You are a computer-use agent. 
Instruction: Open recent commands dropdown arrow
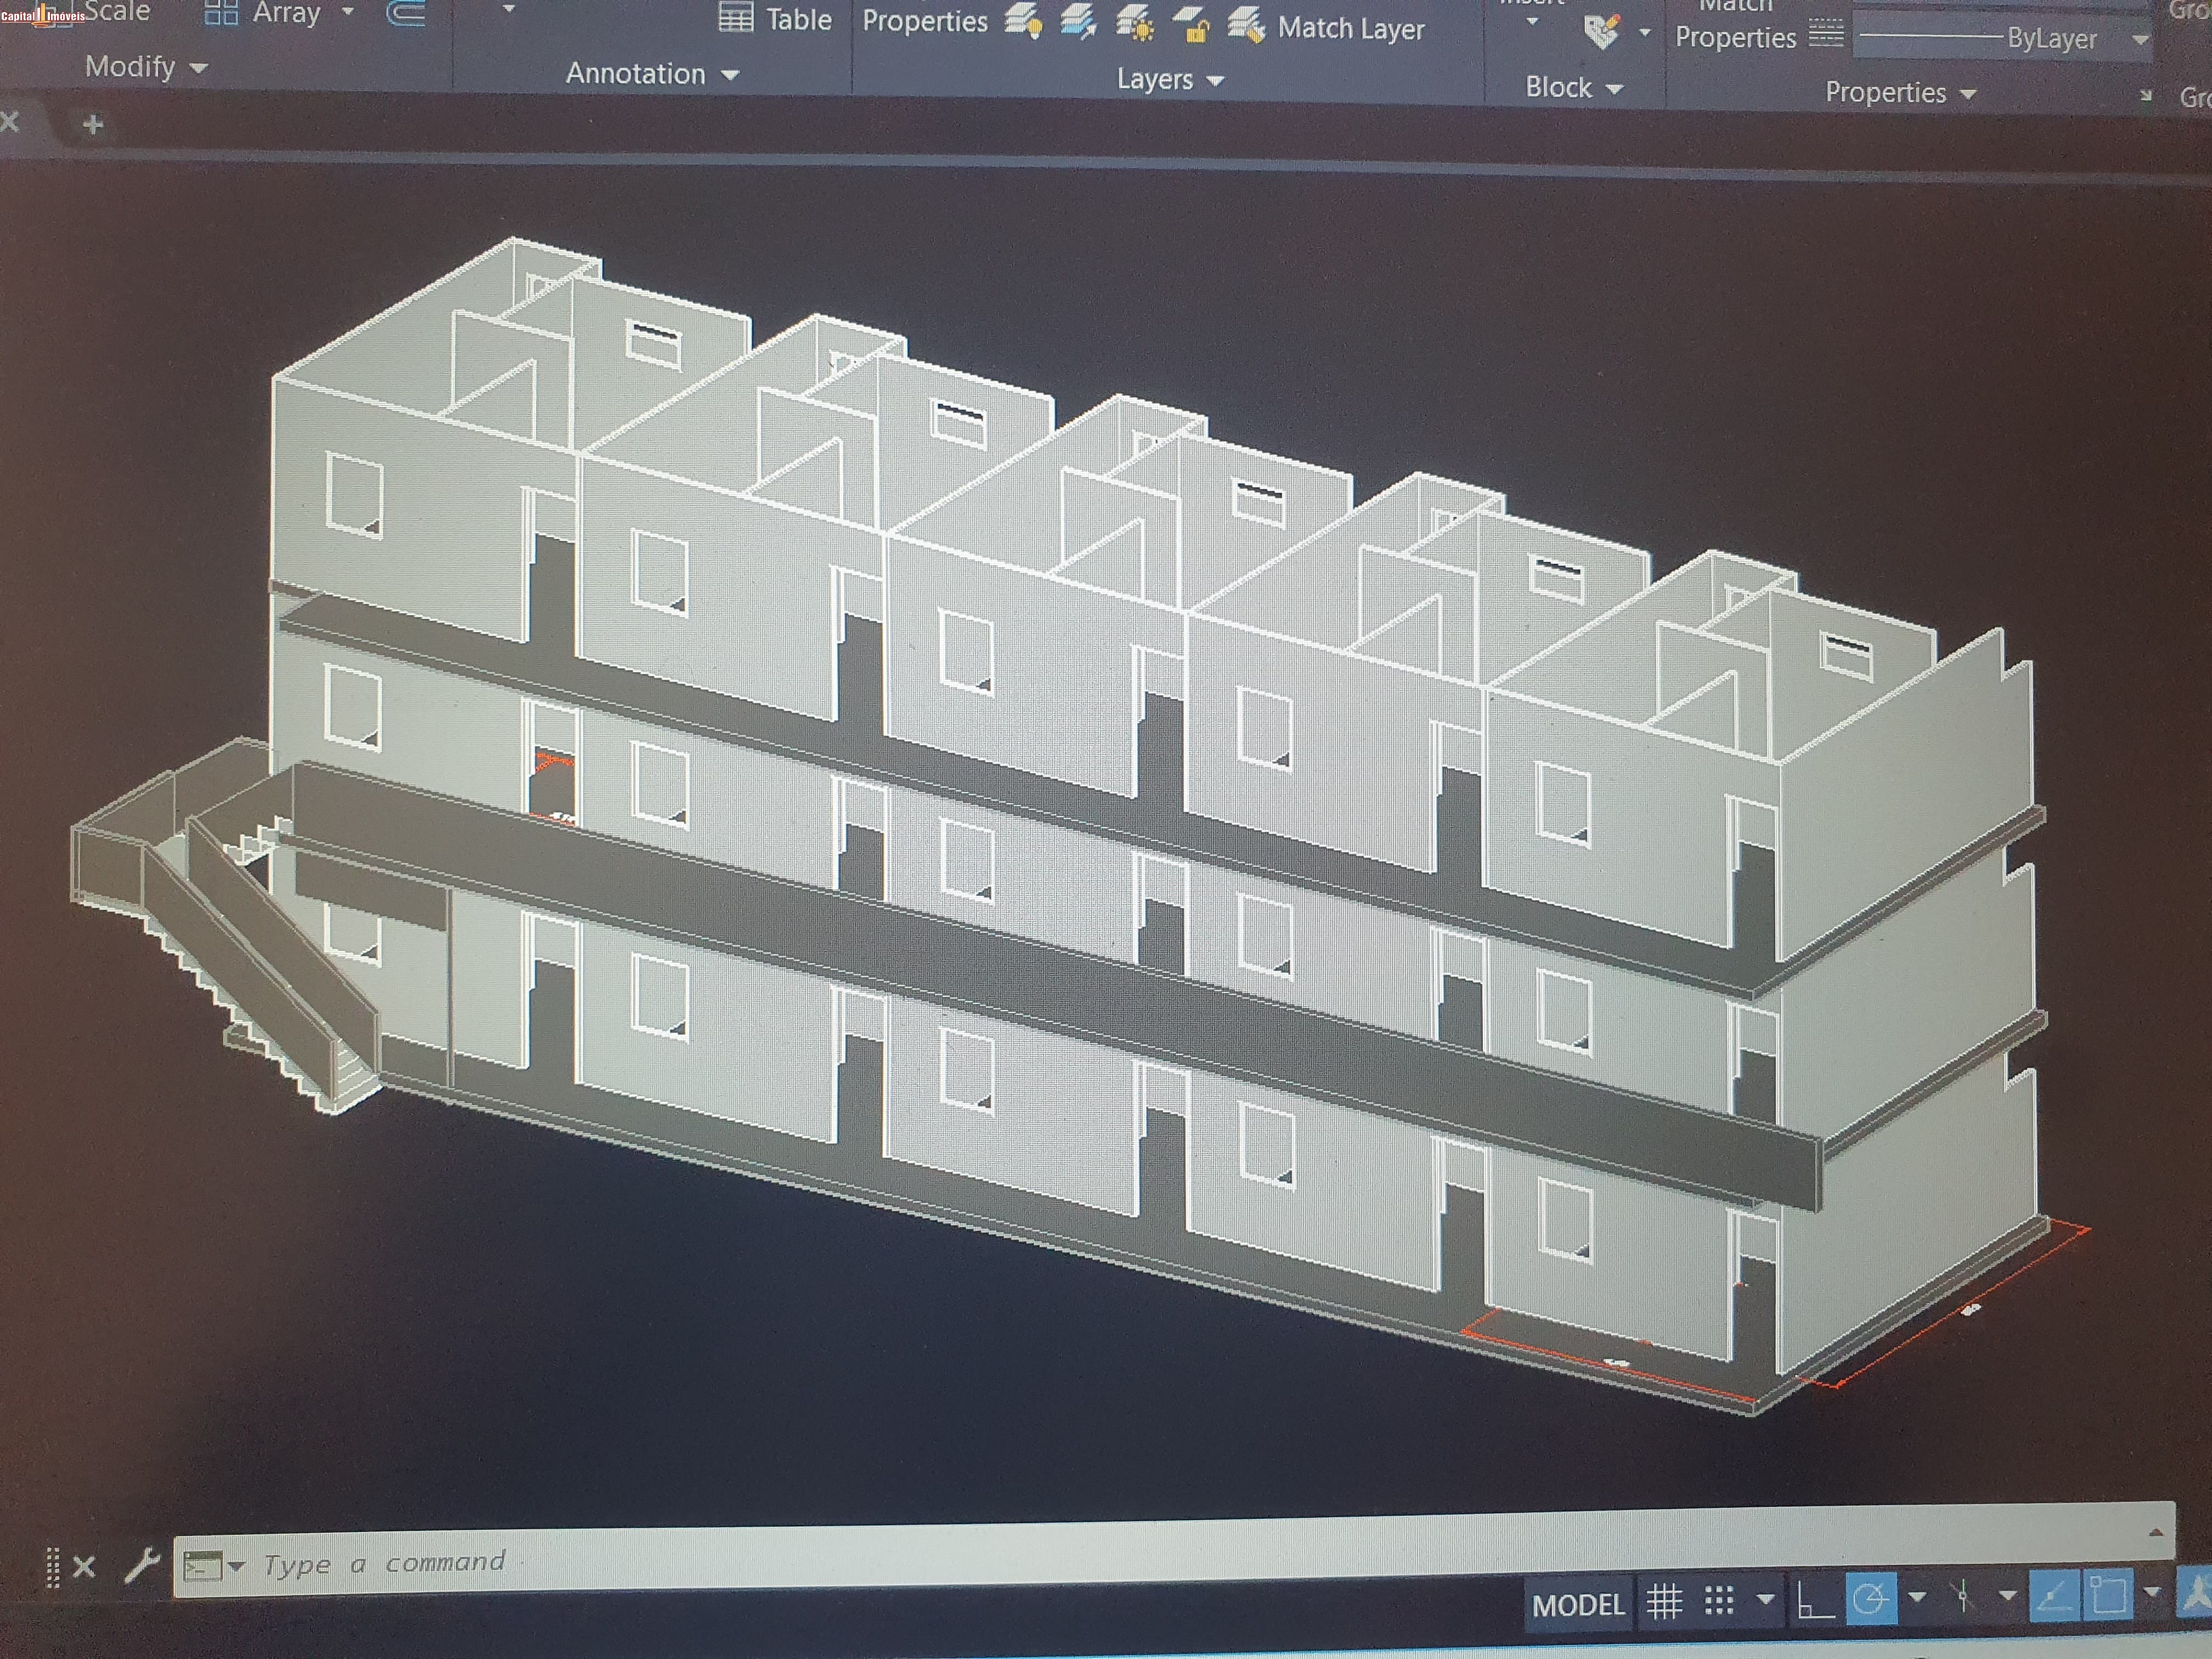236,1566
